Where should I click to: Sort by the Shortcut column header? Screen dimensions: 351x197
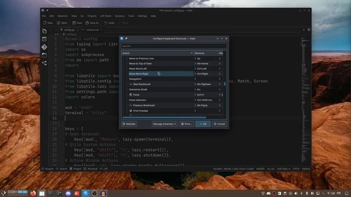[206, 53]
